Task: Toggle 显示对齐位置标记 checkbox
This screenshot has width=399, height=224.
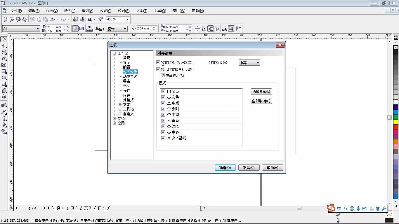Action: 158,69
